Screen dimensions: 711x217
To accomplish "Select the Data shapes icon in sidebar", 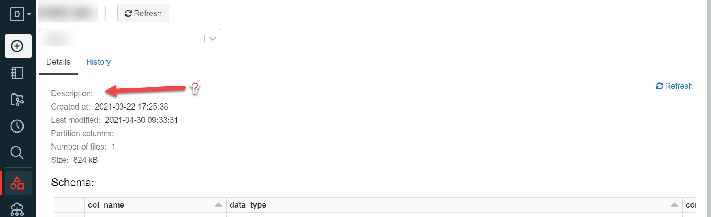I will point(17,183).
